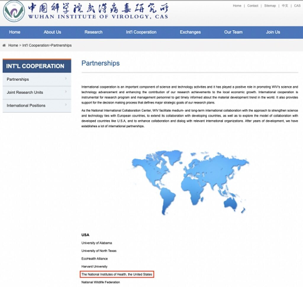Open the Research menu
The width and height of the screenshot is (303, 287).
(94, 32)
